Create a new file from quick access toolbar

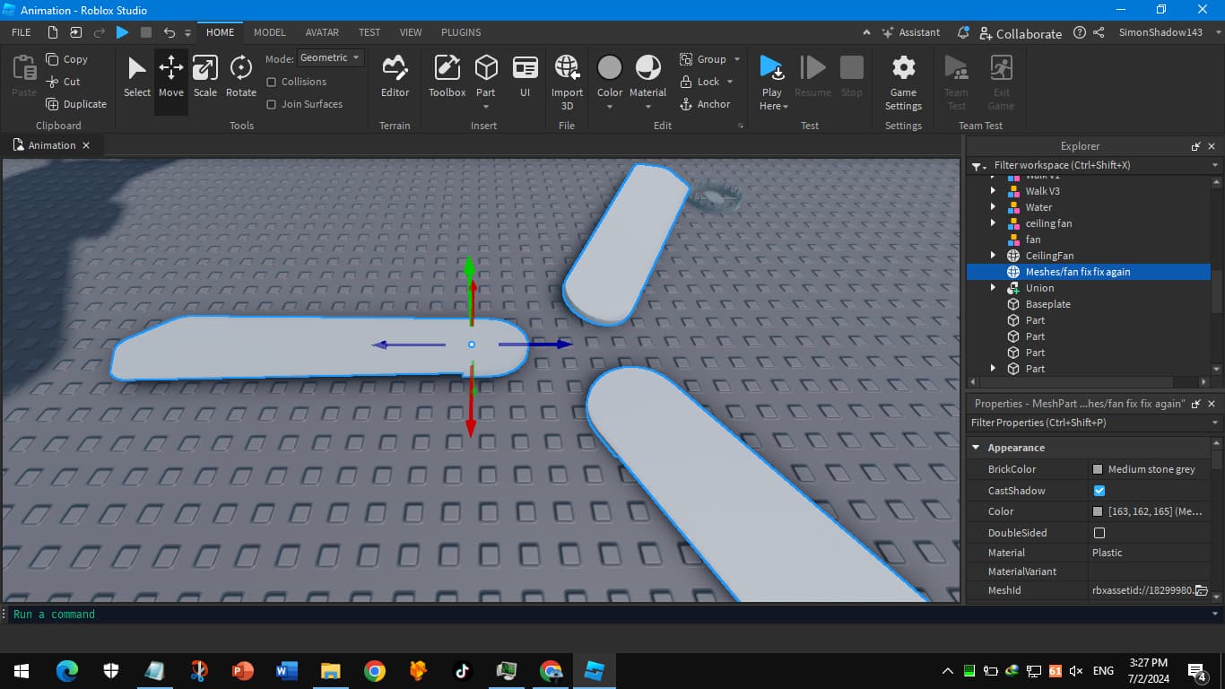53,32
